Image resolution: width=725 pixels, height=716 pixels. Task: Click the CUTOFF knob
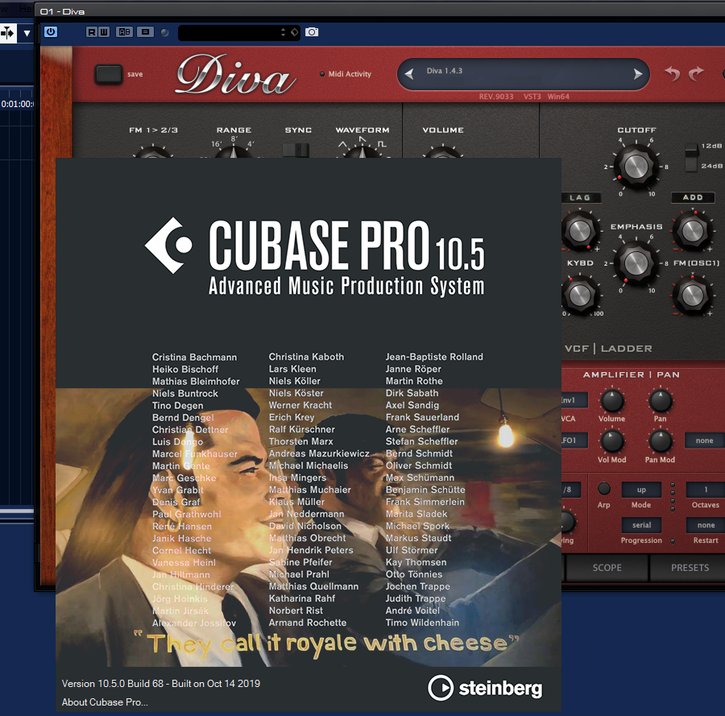[636, 167]
